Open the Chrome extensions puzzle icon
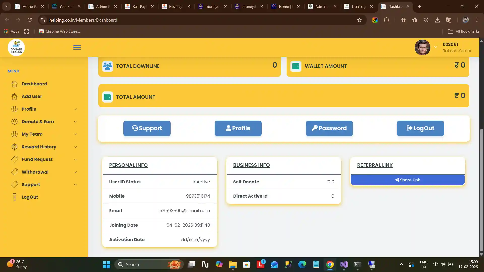This screenshot has width=484, height=272. 386,20
